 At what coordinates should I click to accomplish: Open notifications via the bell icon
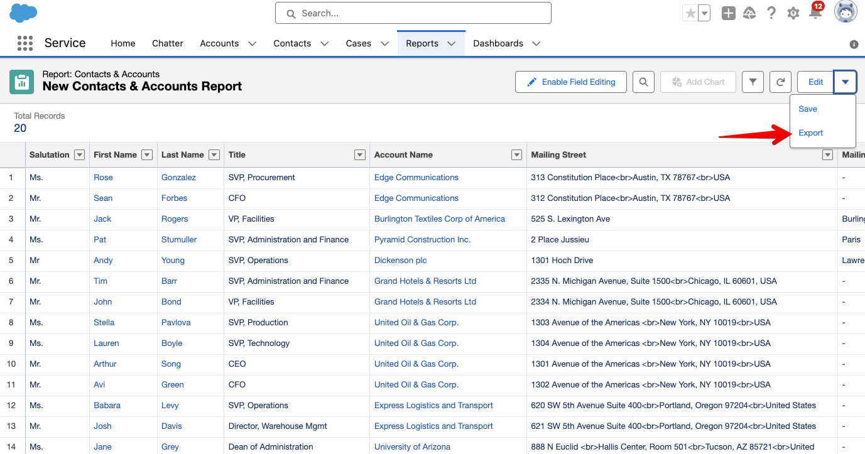815,13
